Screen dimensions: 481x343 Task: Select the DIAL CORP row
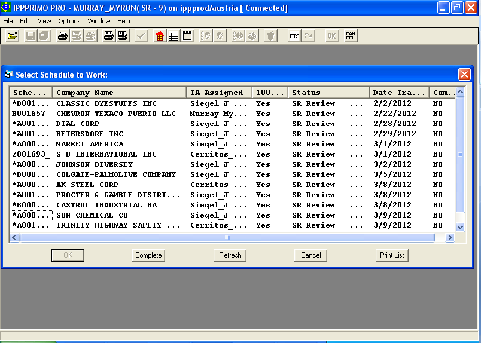coord(233,124)
